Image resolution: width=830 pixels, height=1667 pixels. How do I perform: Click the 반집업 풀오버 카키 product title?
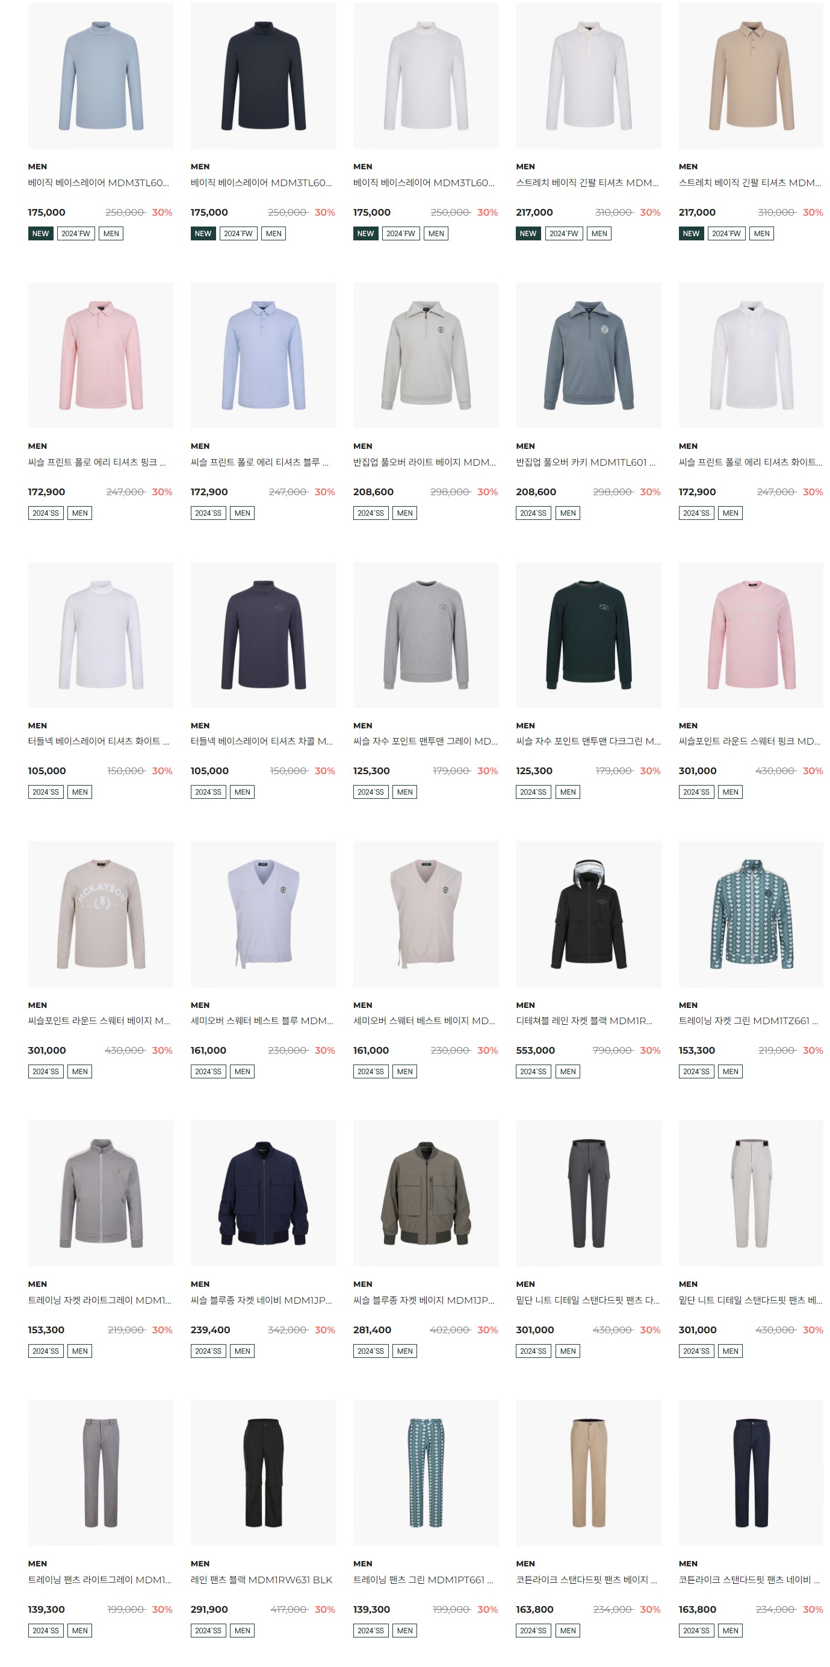click(586, 462)
